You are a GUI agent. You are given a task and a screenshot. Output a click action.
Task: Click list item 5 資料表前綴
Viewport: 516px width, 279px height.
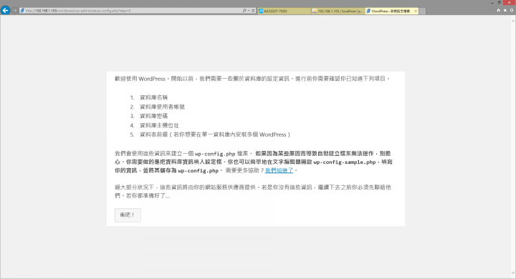tap(215, 134)
